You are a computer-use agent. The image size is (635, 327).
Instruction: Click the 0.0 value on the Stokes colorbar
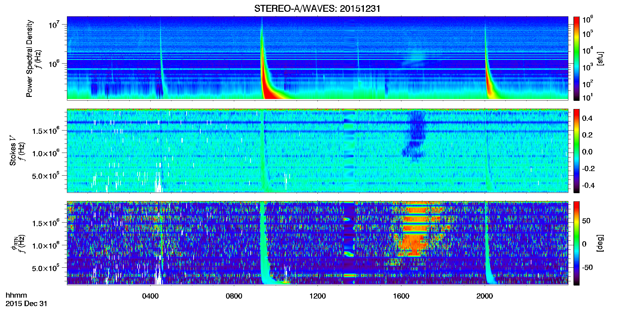(x=587, y=152)
